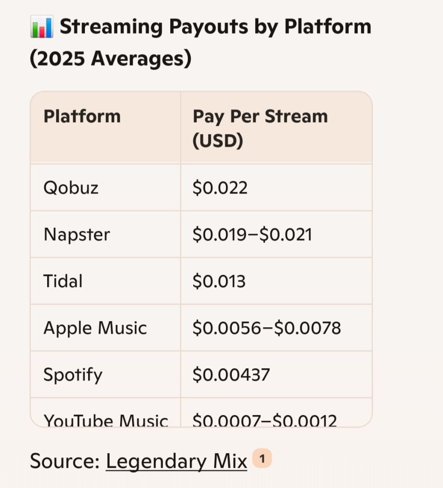Select the $0.022 payout value
443x488 pixels.
click(220, 187)
